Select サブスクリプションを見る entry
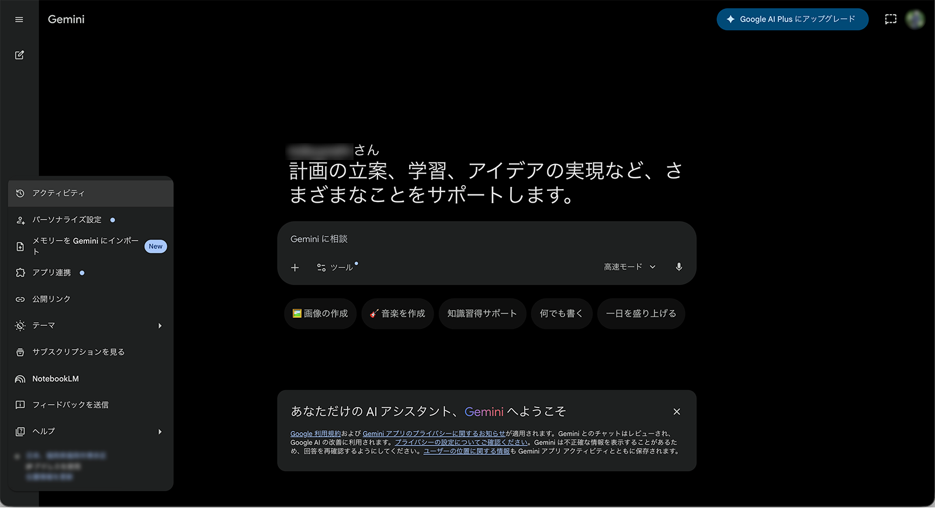 tap(91, 352)
